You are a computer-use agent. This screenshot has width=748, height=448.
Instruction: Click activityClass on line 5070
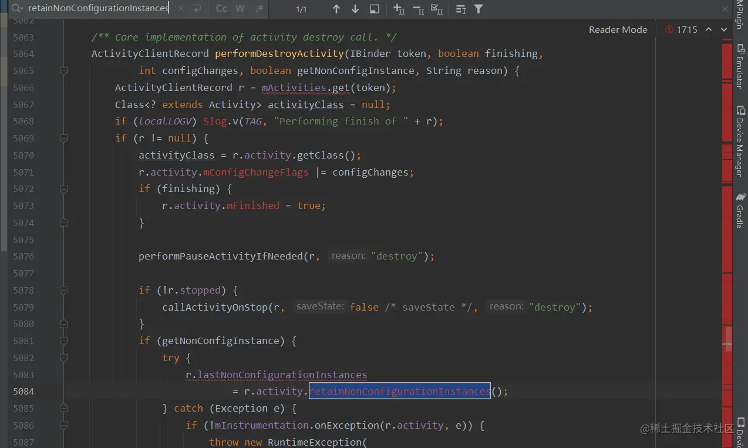coord(176,155)
